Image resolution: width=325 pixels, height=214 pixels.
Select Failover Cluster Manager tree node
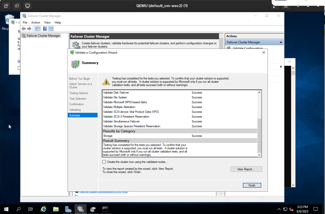tap(43, 36)
